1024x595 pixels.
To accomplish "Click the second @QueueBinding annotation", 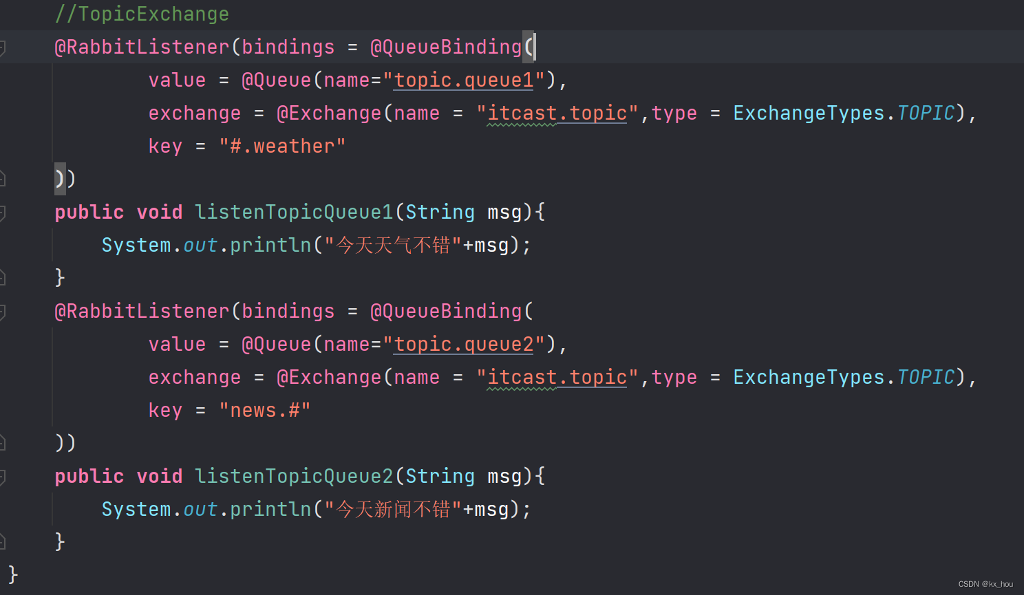I will click(446, 311).
